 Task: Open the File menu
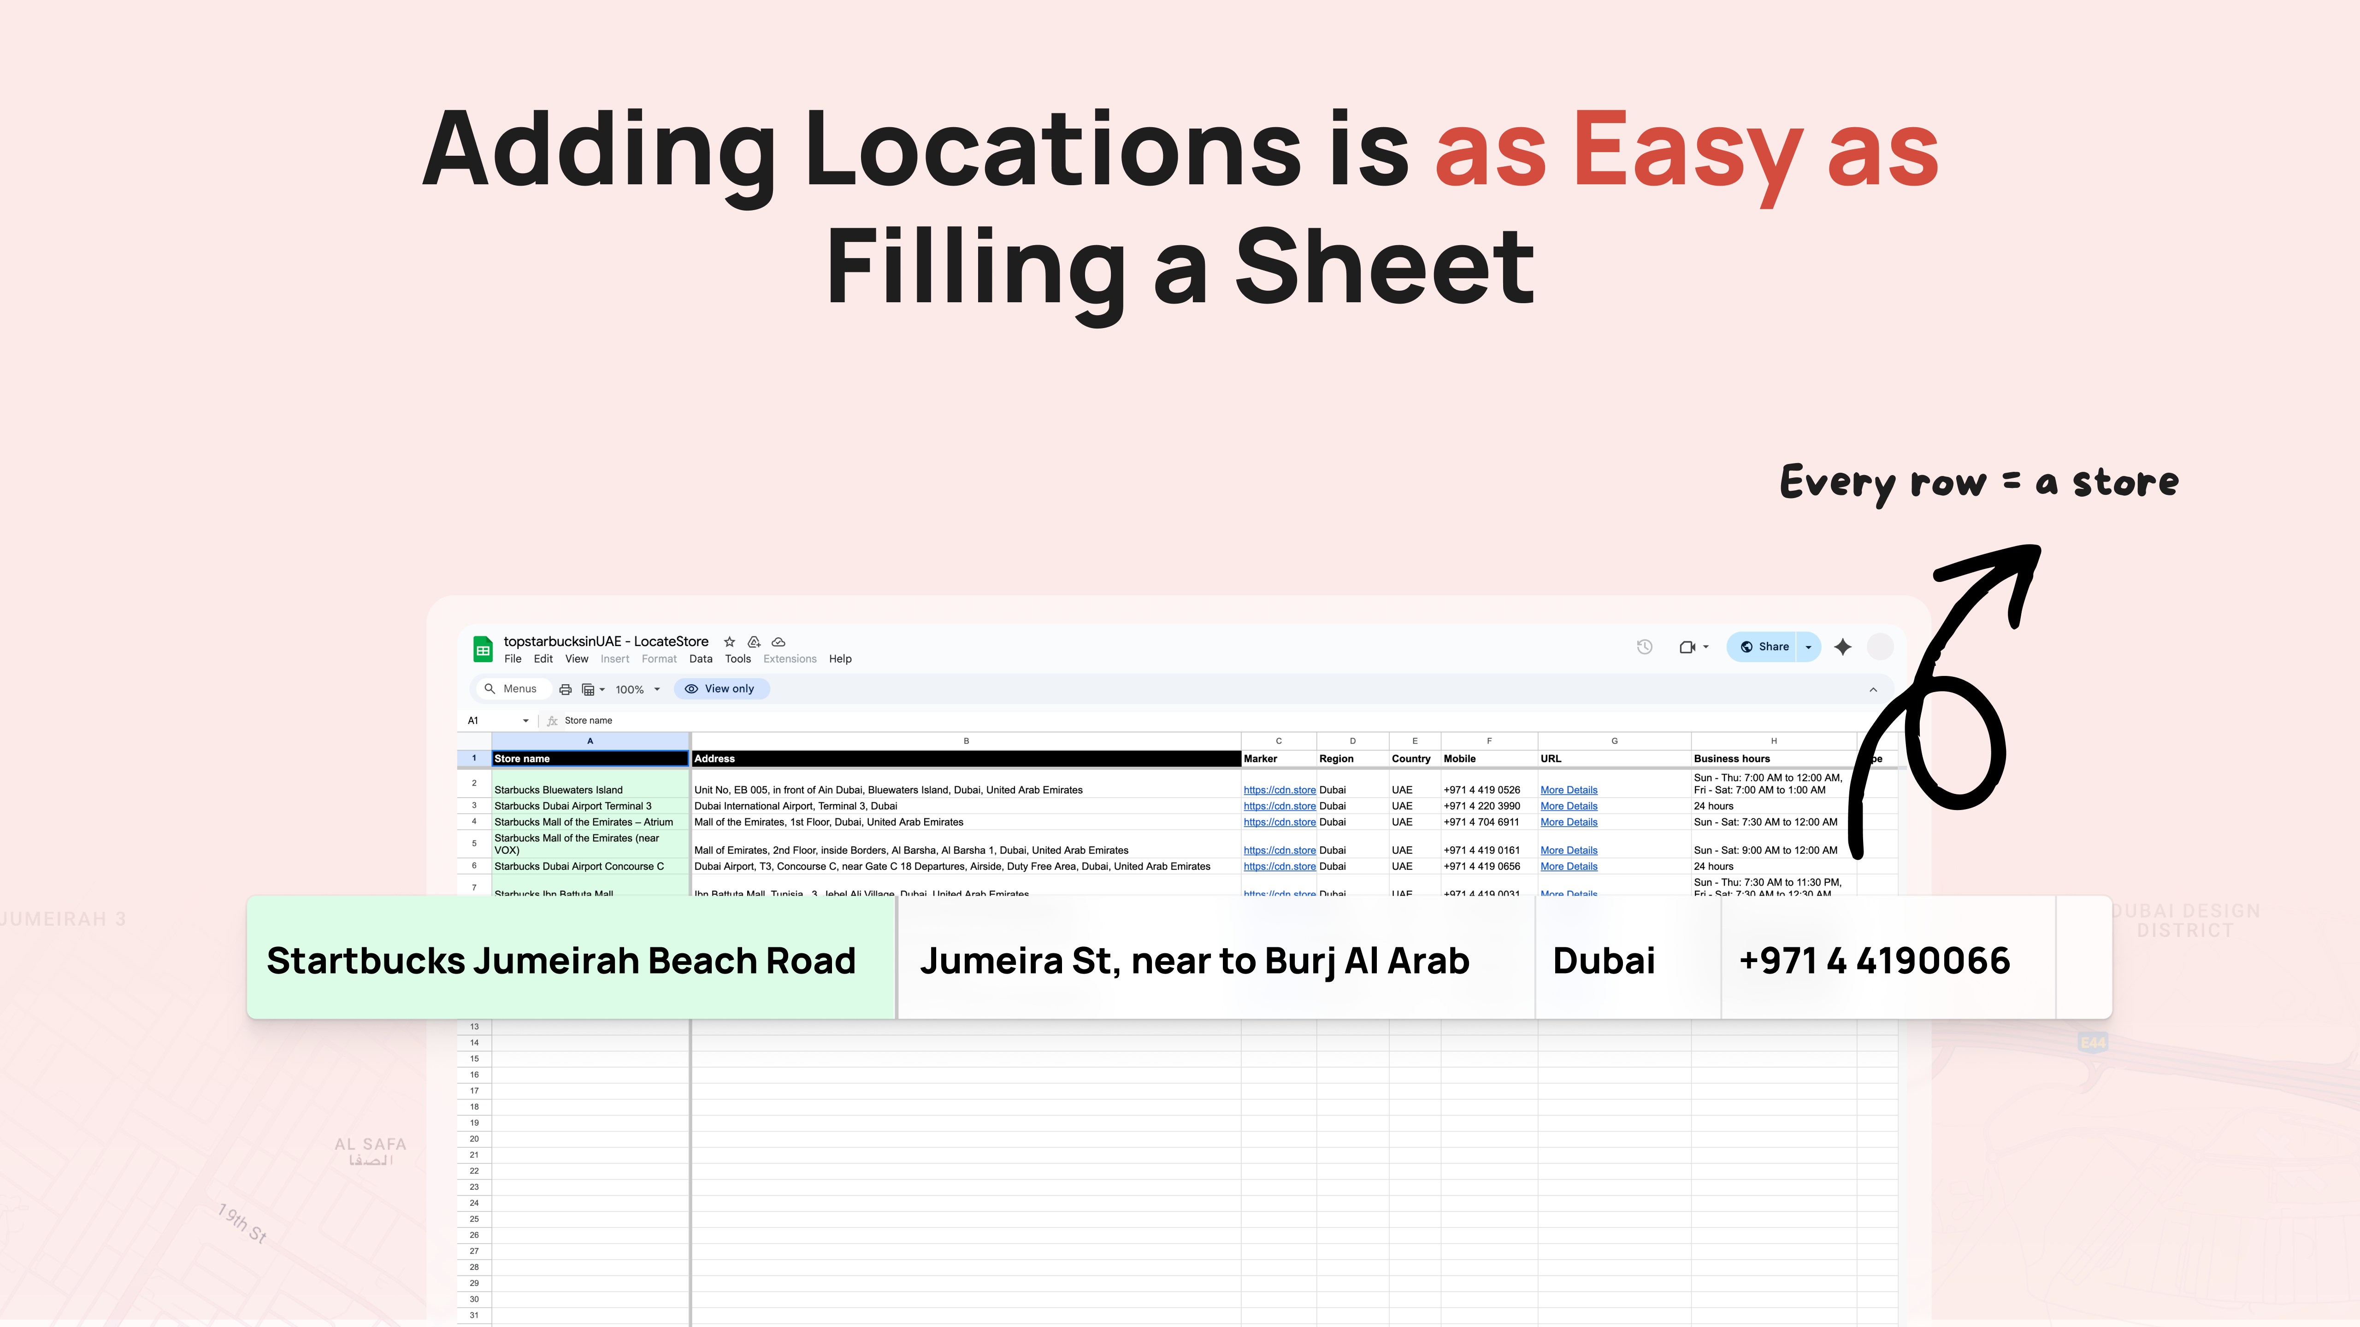click(512, 658)
